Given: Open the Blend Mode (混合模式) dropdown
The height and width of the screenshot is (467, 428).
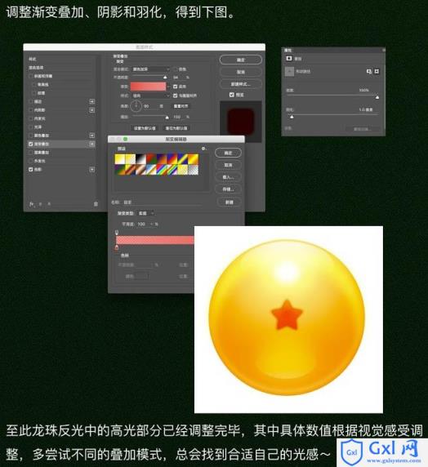Looking at the screenshot, I should coord(151,69).
